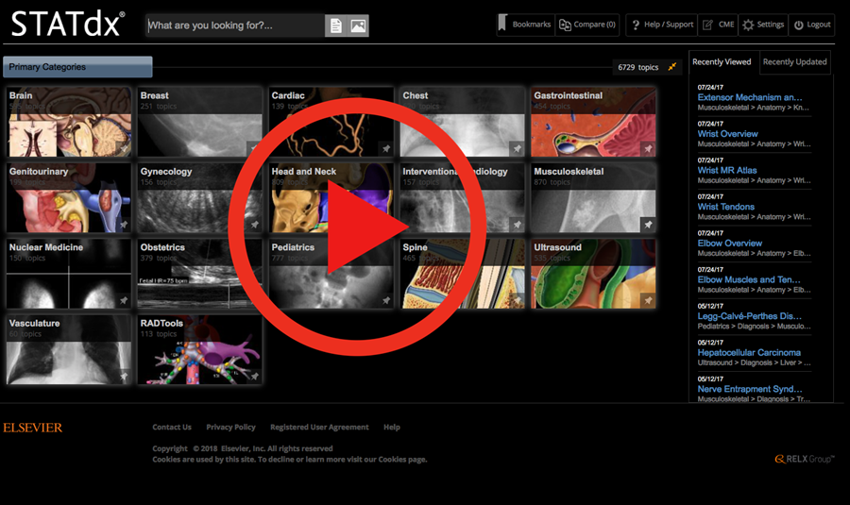Viewport: 850px width, 505px height.
Task: Open recently viewed 'Wrist Tendons' topic
Action: (x=726, y=207)
